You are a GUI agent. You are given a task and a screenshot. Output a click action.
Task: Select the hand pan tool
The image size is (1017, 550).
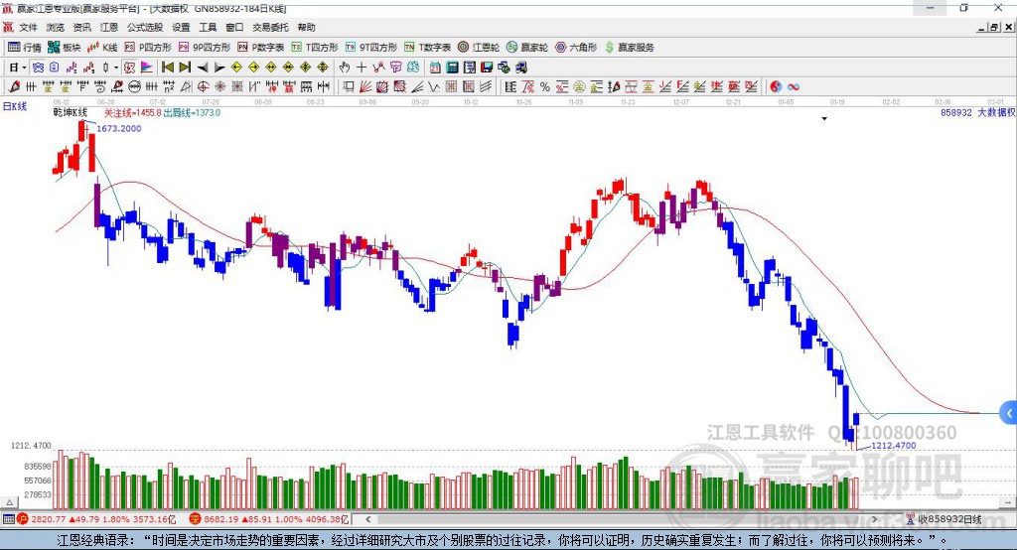pos(345,68)
